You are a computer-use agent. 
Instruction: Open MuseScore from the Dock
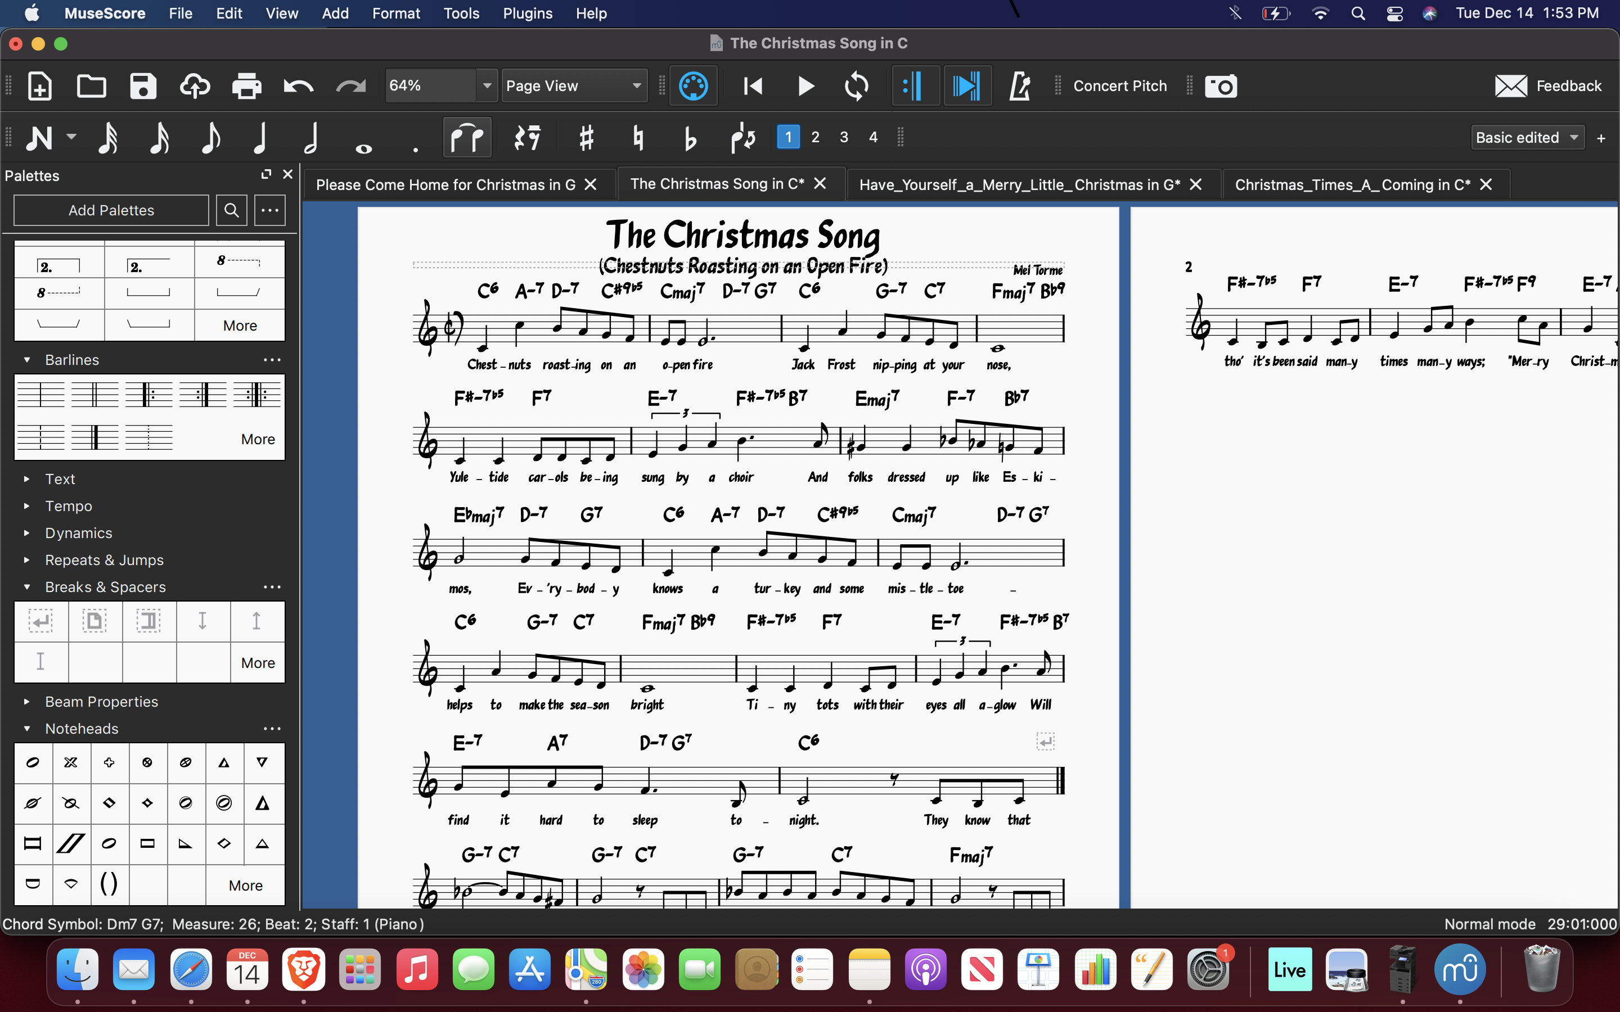(x=1461, y=969)
